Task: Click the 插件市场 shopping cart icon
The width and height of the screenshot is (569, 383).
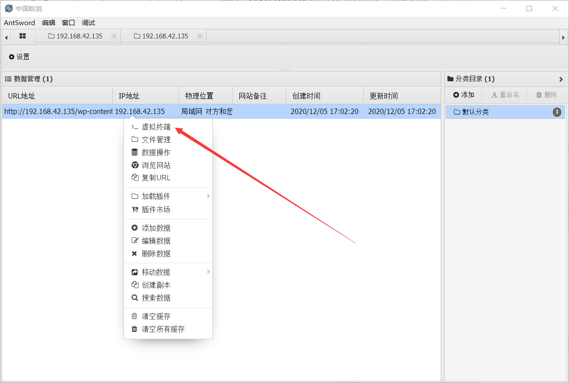Action: coord(135,209)
